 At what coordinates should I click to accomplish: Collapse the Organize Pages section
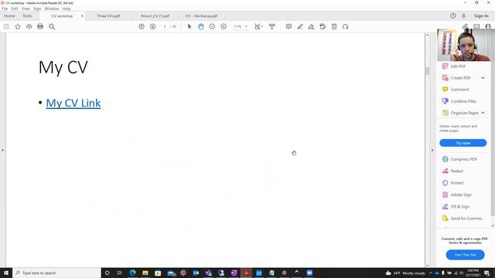point(483,113)
